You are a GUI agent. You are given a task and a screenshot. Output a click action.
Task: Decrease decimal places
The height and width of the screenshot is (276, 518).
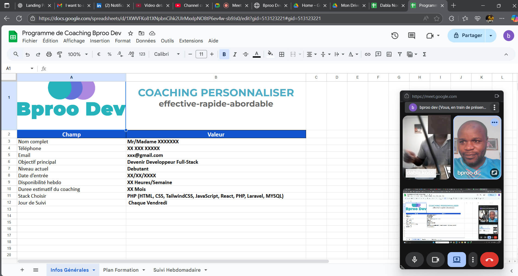[120, 54]
